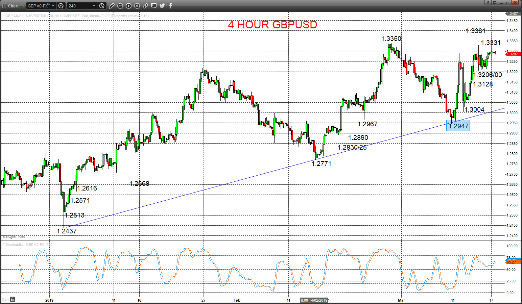Image resolution: width=522 pixels, height=304 pixels.
Task: Share chart via Twitter icon
Action: click(x=162, y=6)
